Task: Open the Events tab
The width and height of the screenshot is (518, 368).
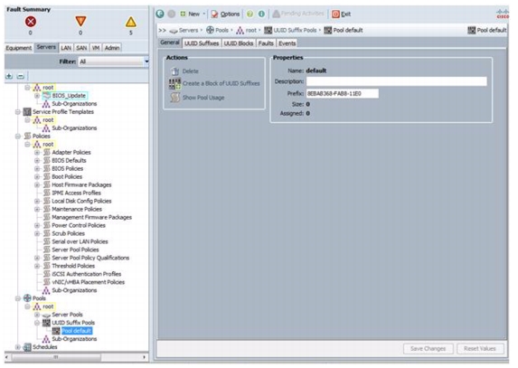Action: (287, 43)
